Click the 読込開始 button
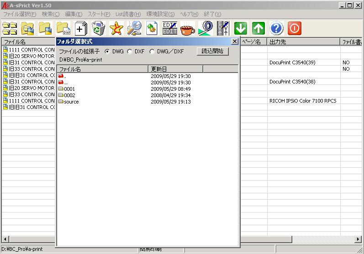This screenshot has height=254, width=364. 212,51
